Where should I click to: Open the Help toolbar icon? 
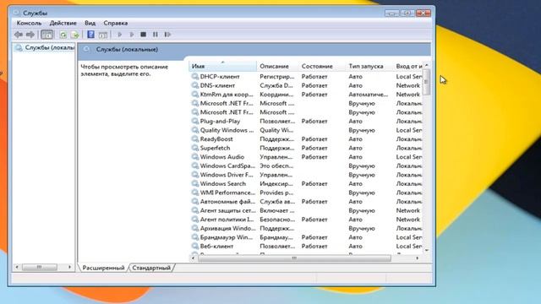(90, 34)
